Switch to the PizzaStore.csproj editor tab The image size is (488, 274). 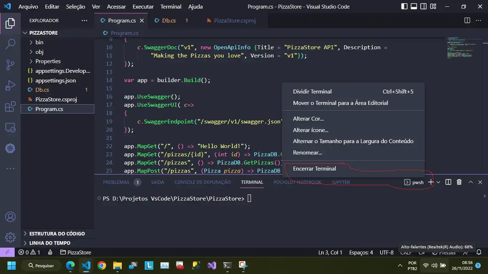tap(235, 21)
